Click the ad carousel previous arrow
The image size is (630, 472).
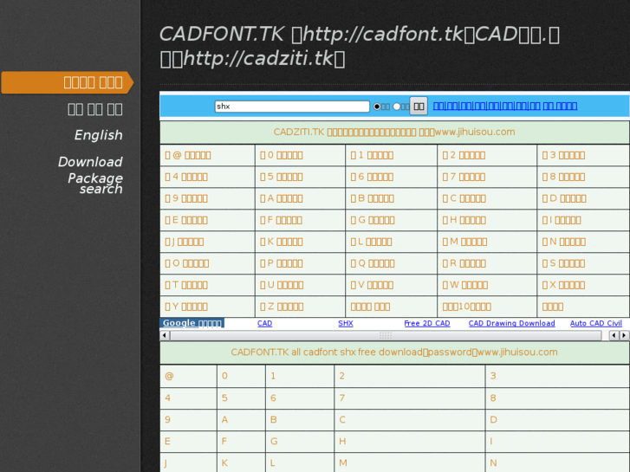[x=614, y=335]
